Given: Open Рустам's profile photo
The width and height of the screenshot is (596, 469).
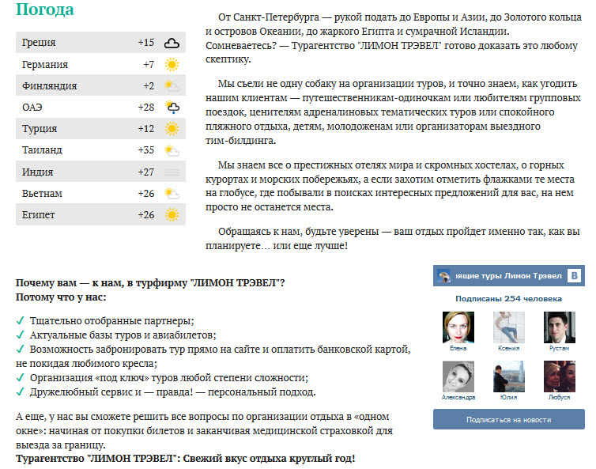Looking at the screenshot, I should 559,327.
